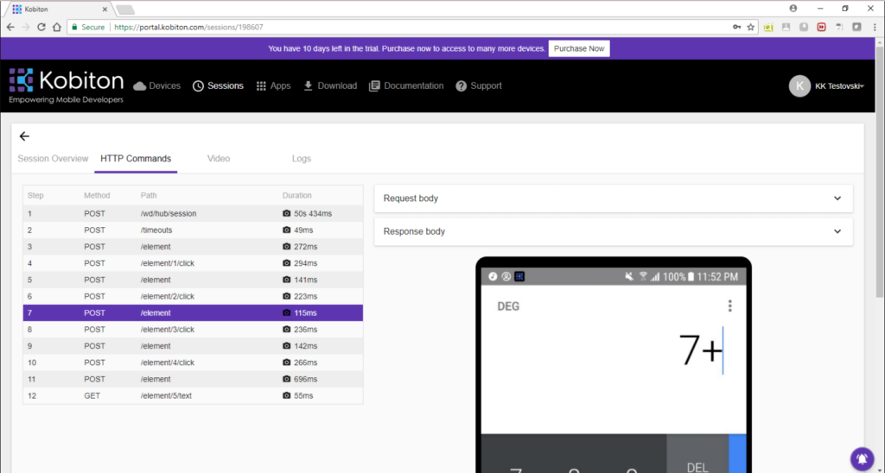
Task: Click the bookmark star in address bar
Action: [x=751, y=27]
